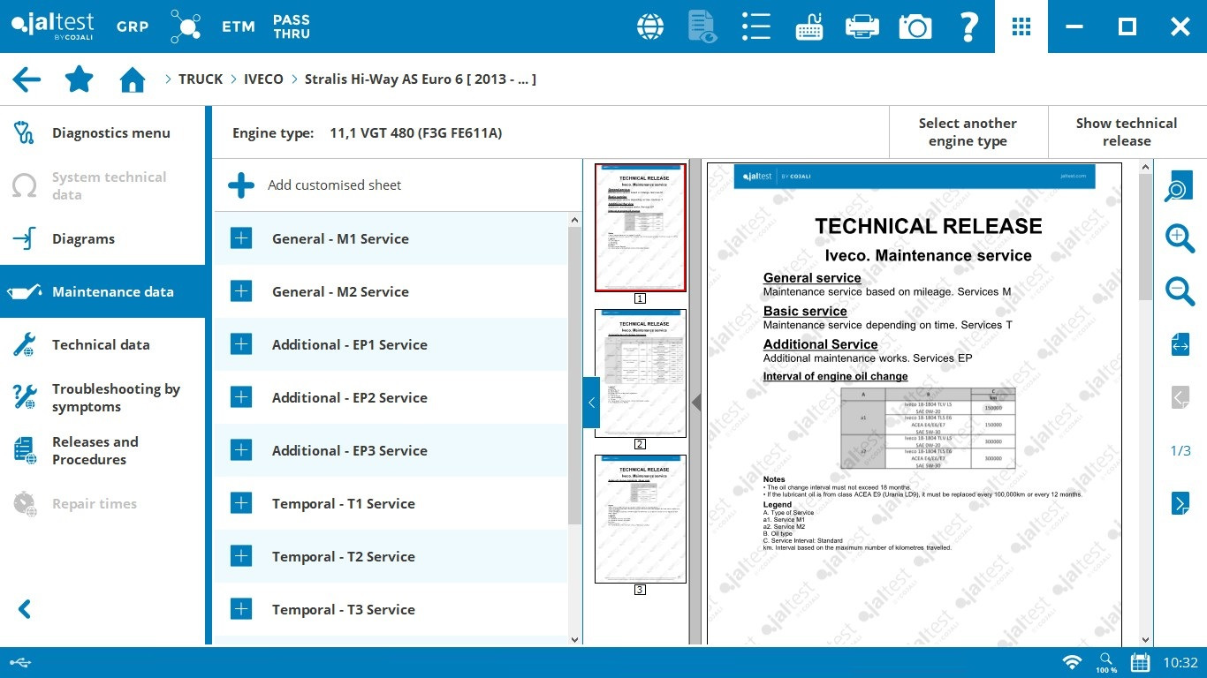Open Pass Thru mode
This screenshot has width=1207, height=678.
click(292, 26)
